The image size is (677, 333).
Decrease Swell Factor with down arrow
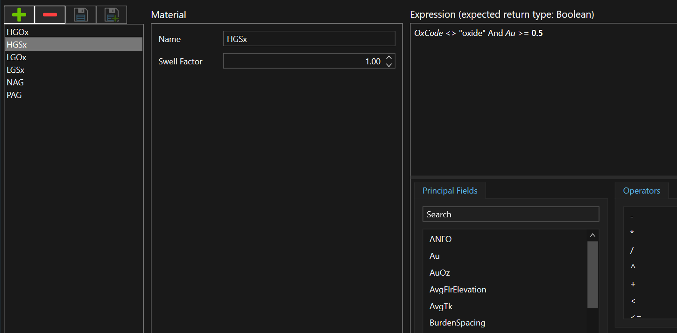click(389, 65)
